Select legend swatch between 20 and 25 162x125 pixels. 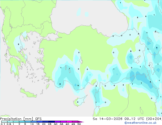tap(46, 122)
